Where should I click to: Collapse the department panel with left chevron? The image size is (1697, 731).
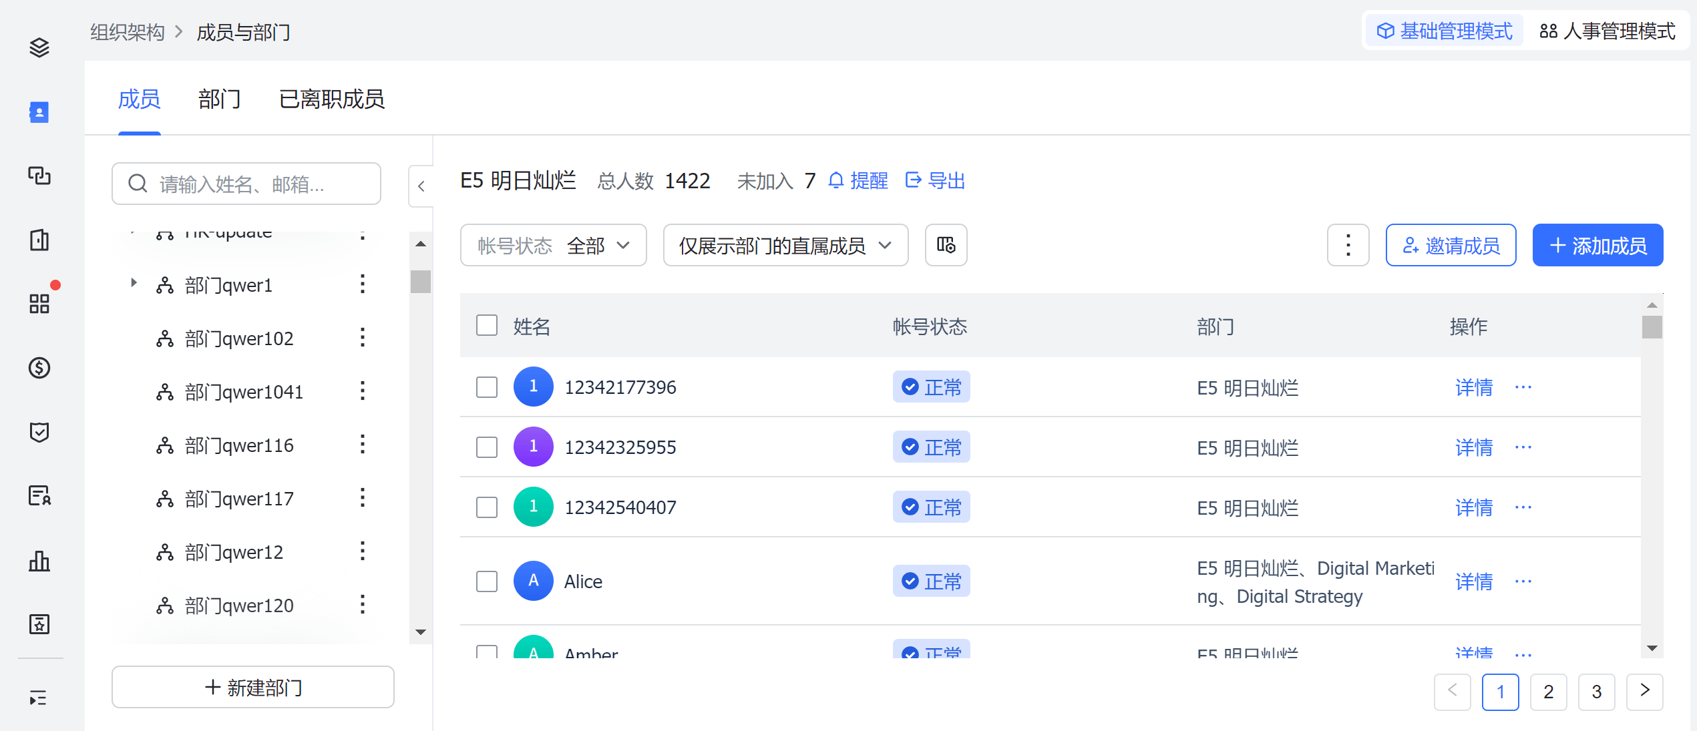tap(421, 186)
